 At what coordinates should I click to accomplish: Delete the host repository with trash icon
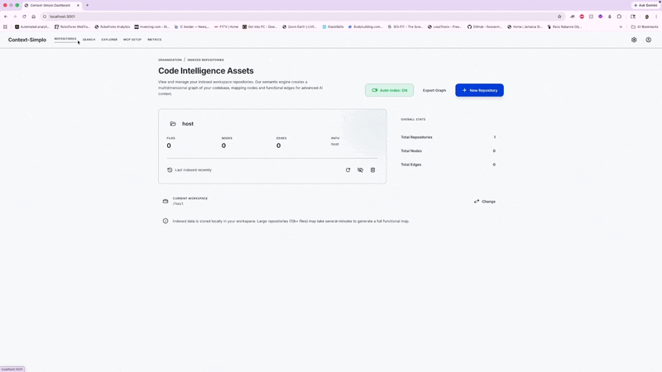[373, 170]
